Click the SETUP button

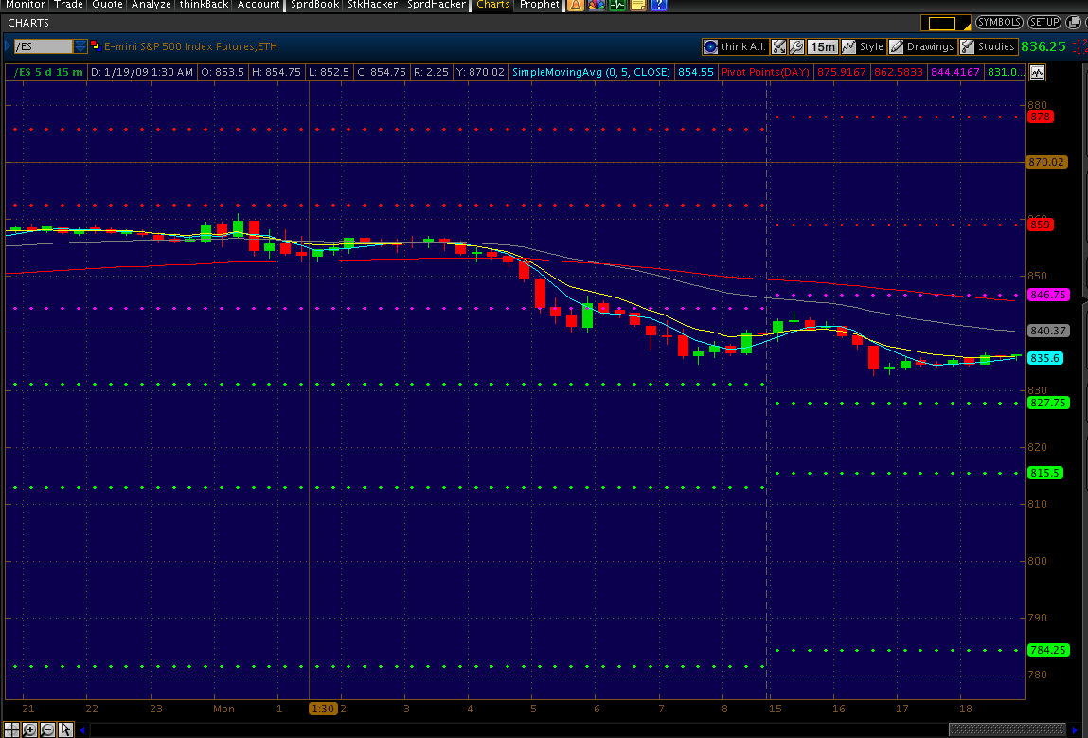(1044, 22)
